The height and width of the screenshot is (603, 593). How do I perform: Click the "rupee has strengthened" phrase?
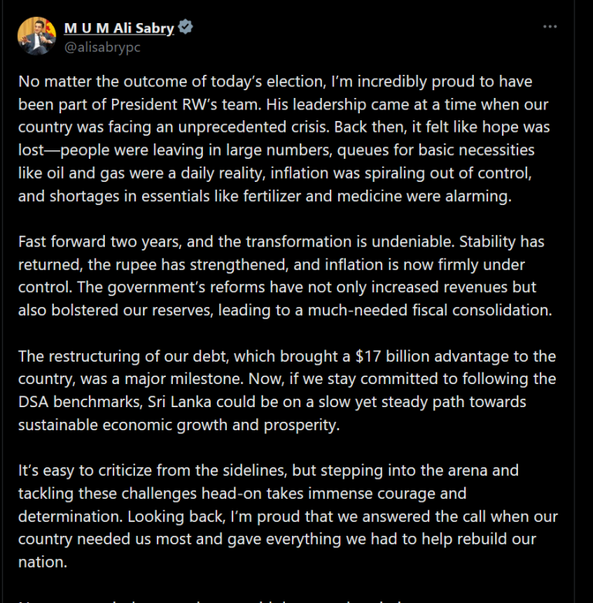click(x=188, y=265)
